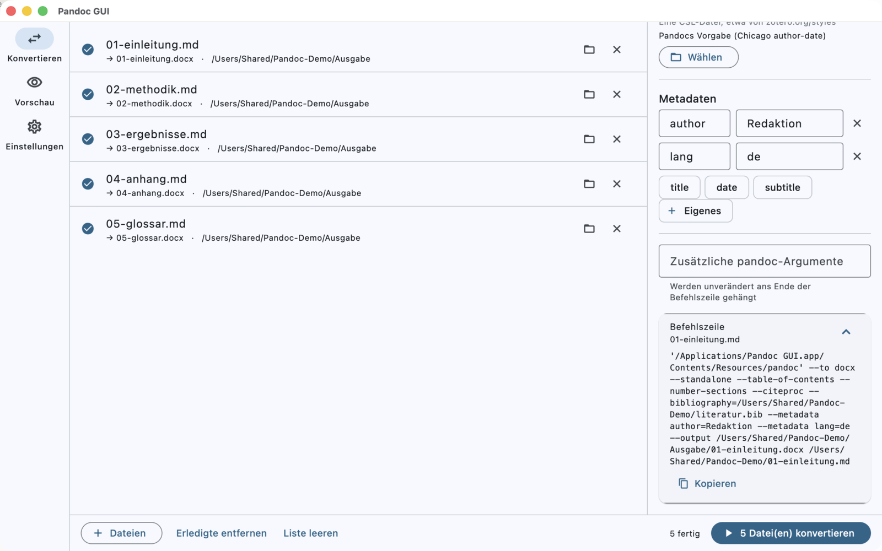
Task: Open Einstellungen in the sidebar
Action: 34,135
